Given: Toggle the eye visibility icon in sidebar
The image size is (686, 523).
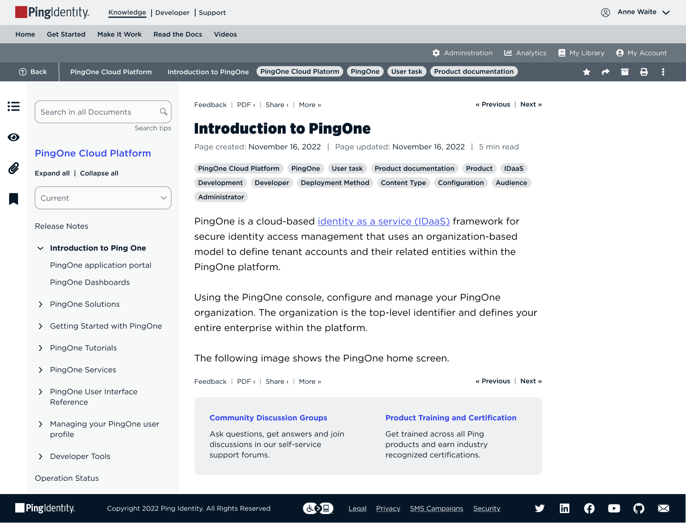Looking at the screenshot, I should coord(13,137).
